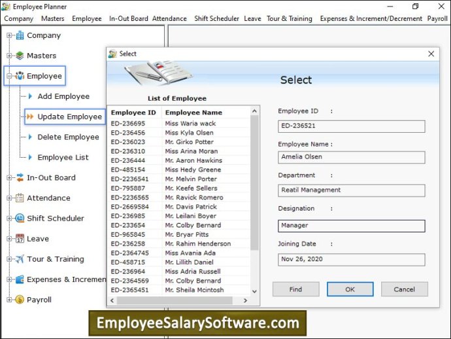Click the Masters layers icon in tree
Screen dimensions: 451x339
20,56
